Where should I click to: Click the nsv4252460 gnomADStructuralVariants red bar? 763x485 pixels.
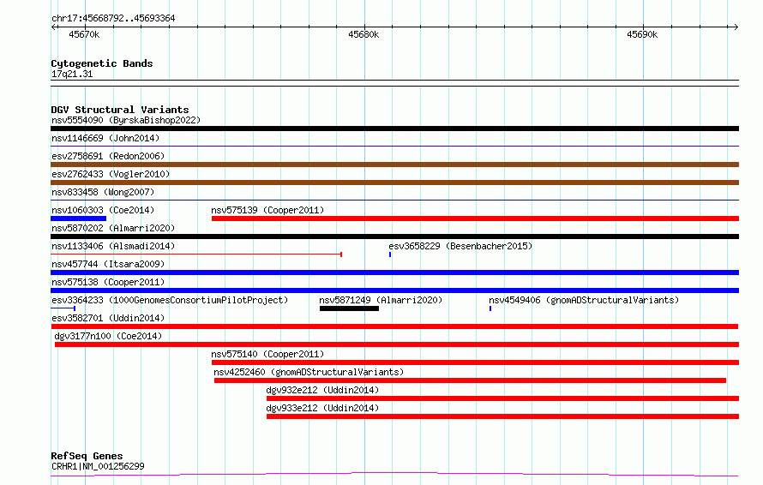470,380
